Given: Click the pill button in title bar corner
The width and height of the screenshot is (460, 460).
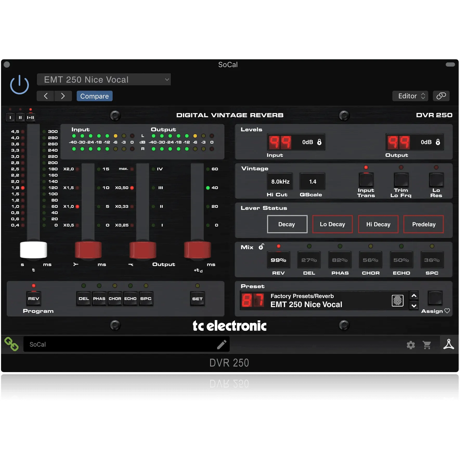Looking at the screenshot, I should coord(450,64).
